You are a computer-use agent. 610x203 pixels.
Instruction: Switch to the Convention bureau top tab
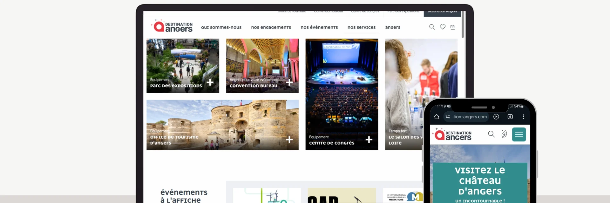click(329, 12)
